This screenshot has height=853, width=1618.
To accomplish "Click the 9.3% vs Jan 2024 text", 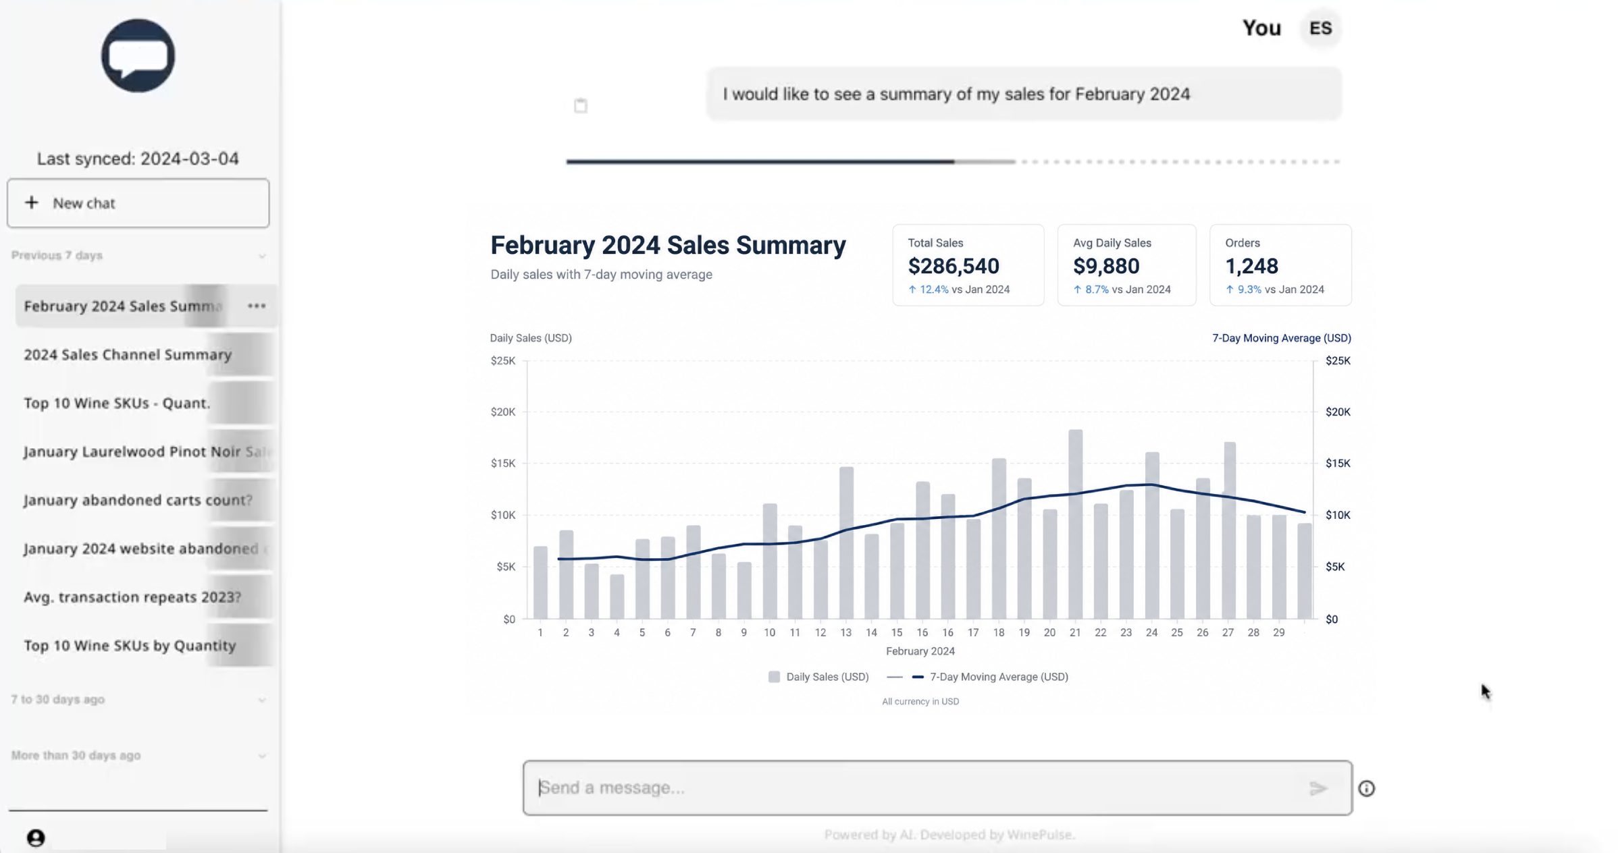I will 1275,290.
